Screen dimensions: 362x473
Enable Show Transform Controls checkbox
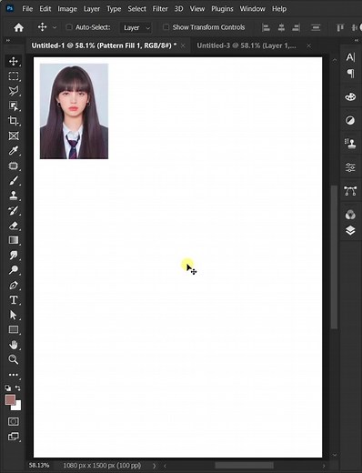pyautogui.click(x=166, y=27)
